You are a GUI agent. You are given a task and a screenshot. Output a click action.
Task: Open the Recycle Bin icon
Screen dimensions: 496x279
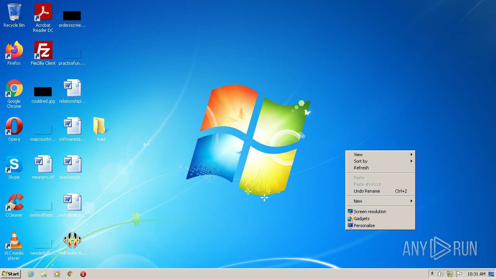click(x=14, y=15)
